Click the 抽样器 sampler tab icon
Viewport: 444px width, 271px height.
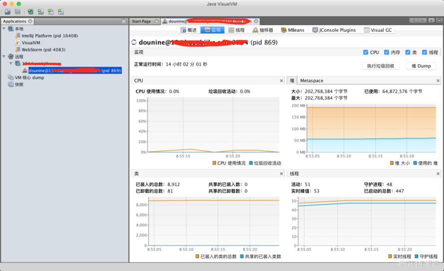255,30
